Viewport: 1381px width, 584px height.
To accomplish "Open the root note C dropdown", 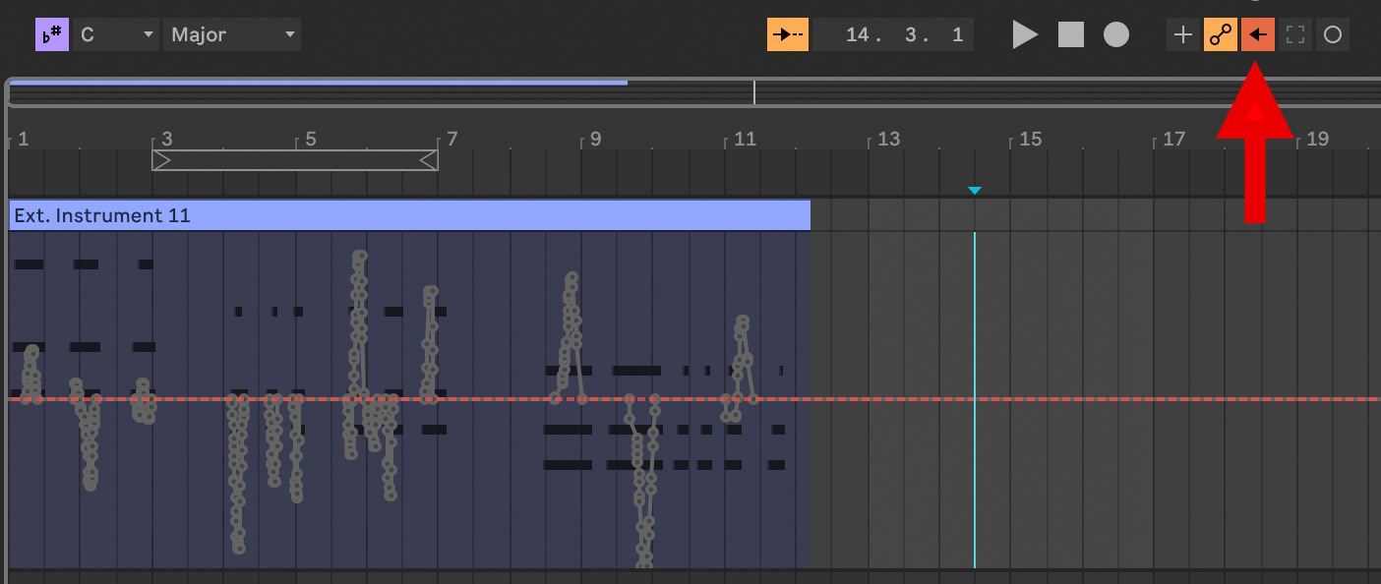I will point(117,34).
